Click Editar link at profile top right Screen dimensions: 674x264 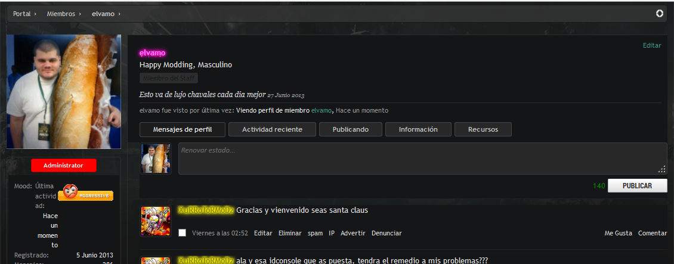pos(651,45)
